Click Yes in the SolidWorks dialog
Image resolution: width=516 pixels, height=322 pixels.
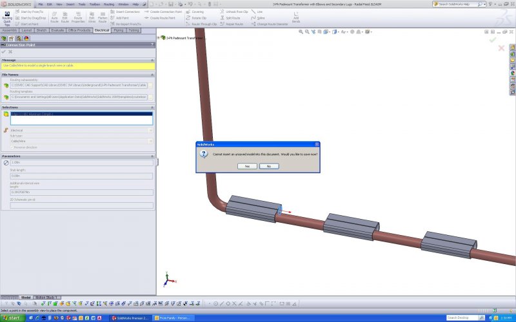point(246,166)
